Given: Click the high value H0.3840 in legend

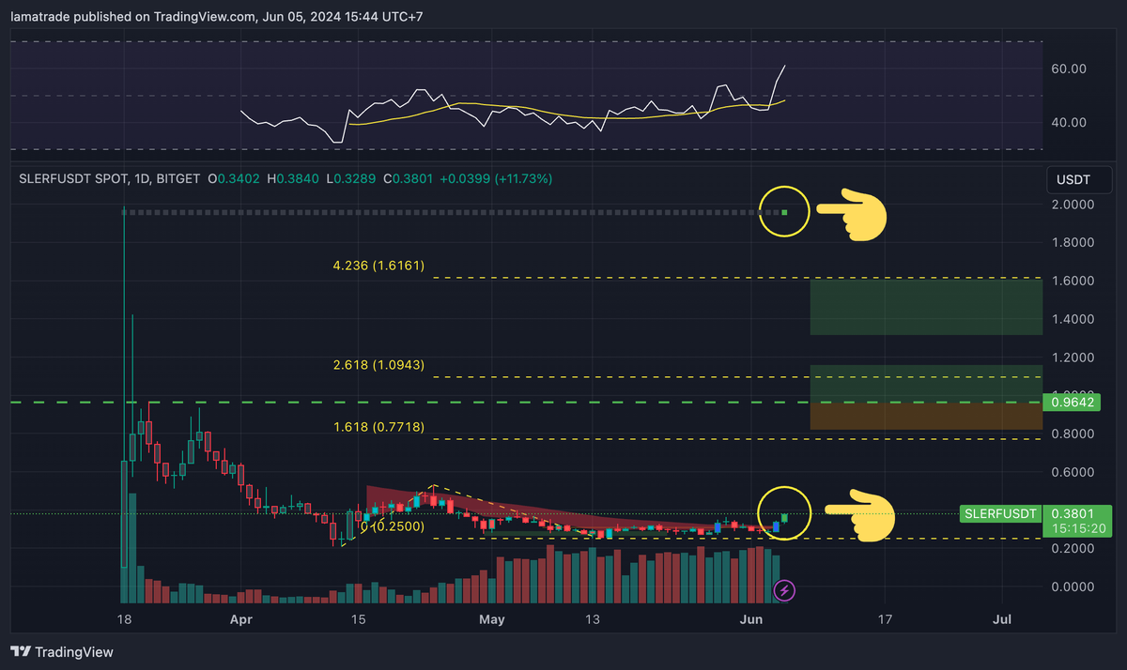Looking at the screenshot, I should click(294, 178).
